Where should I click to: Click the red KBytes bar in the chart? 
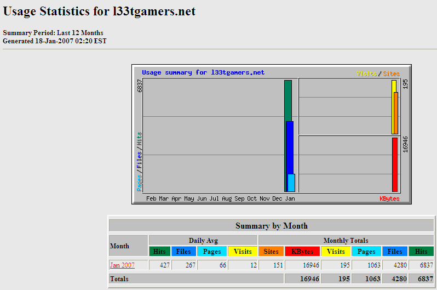coord(394,164)
